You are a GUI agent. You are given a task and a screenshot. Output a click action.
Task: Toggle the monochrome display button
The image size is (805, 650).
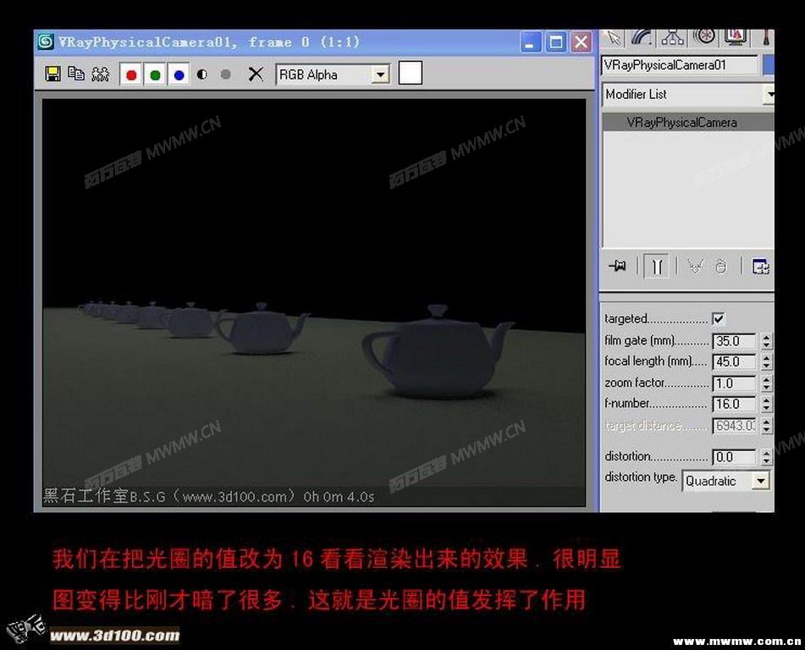(225, 74)
